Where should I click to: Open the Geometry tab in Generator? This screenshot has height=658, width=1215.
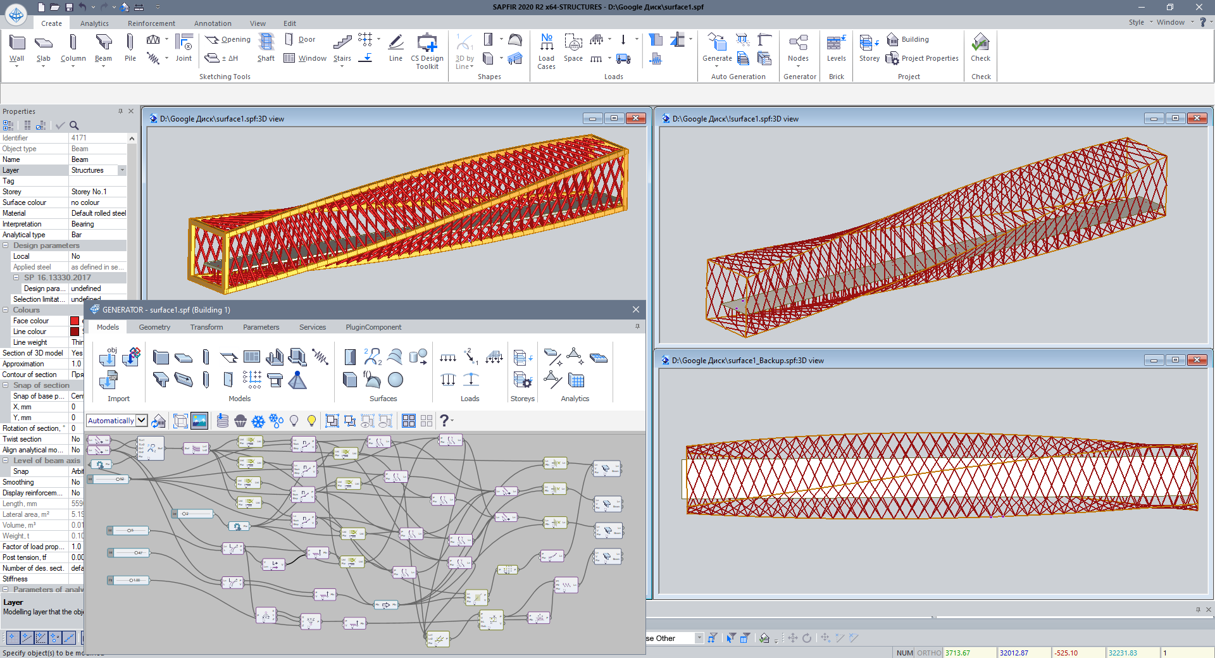pos(154,327)
